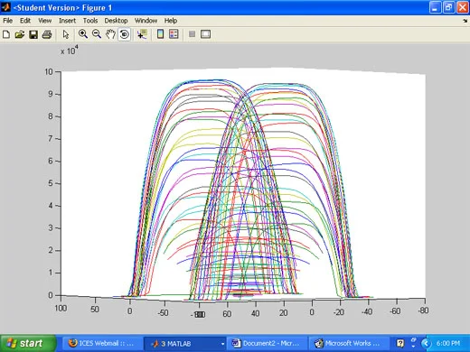
Task: Click the Show Plot Tools icon
Action: (x=205, y=34)
